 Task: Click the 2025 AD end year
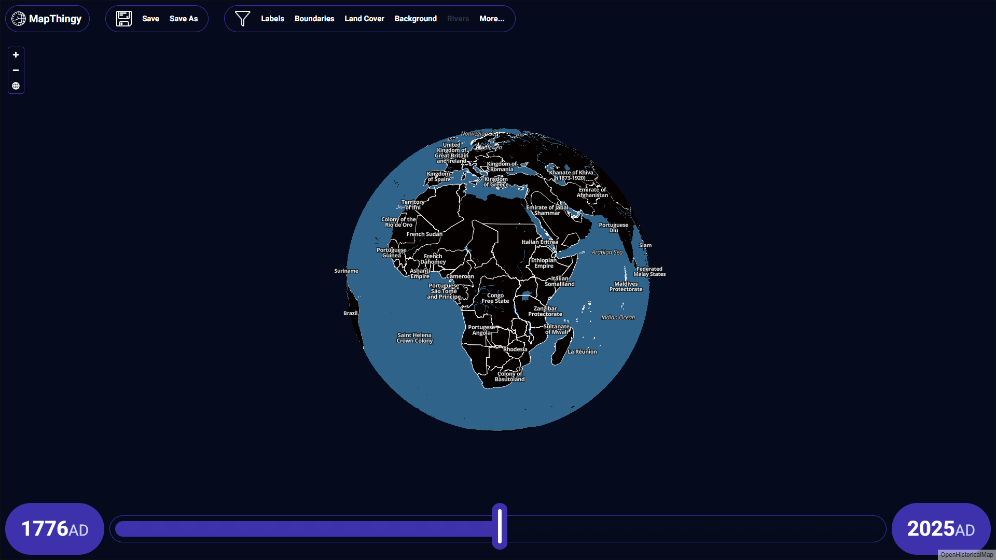[940, 529]
